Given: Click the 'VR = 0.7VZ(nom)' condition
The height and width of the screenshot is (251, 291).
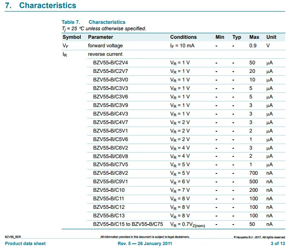Looking at the screenshot, I should coord(187,225).
